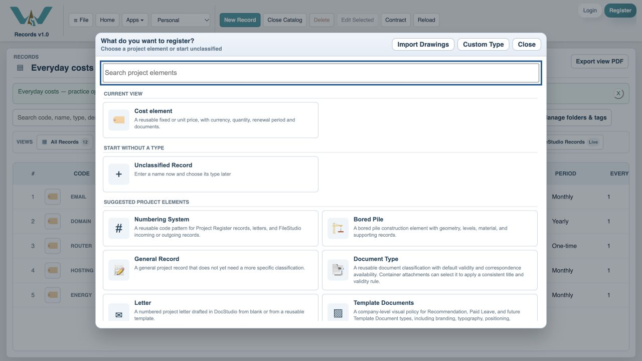Click the Letter envelope icon
The height and width of the screenshot is (361, 642).
(119, 314)
